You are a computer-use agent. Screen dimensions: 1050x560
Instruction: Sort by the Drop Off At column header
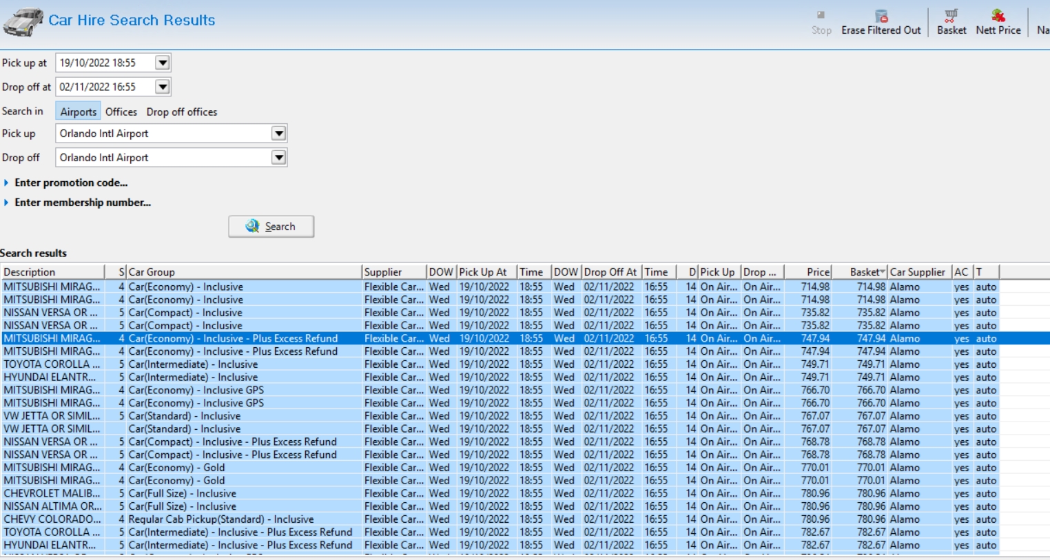tap(612, 272)
